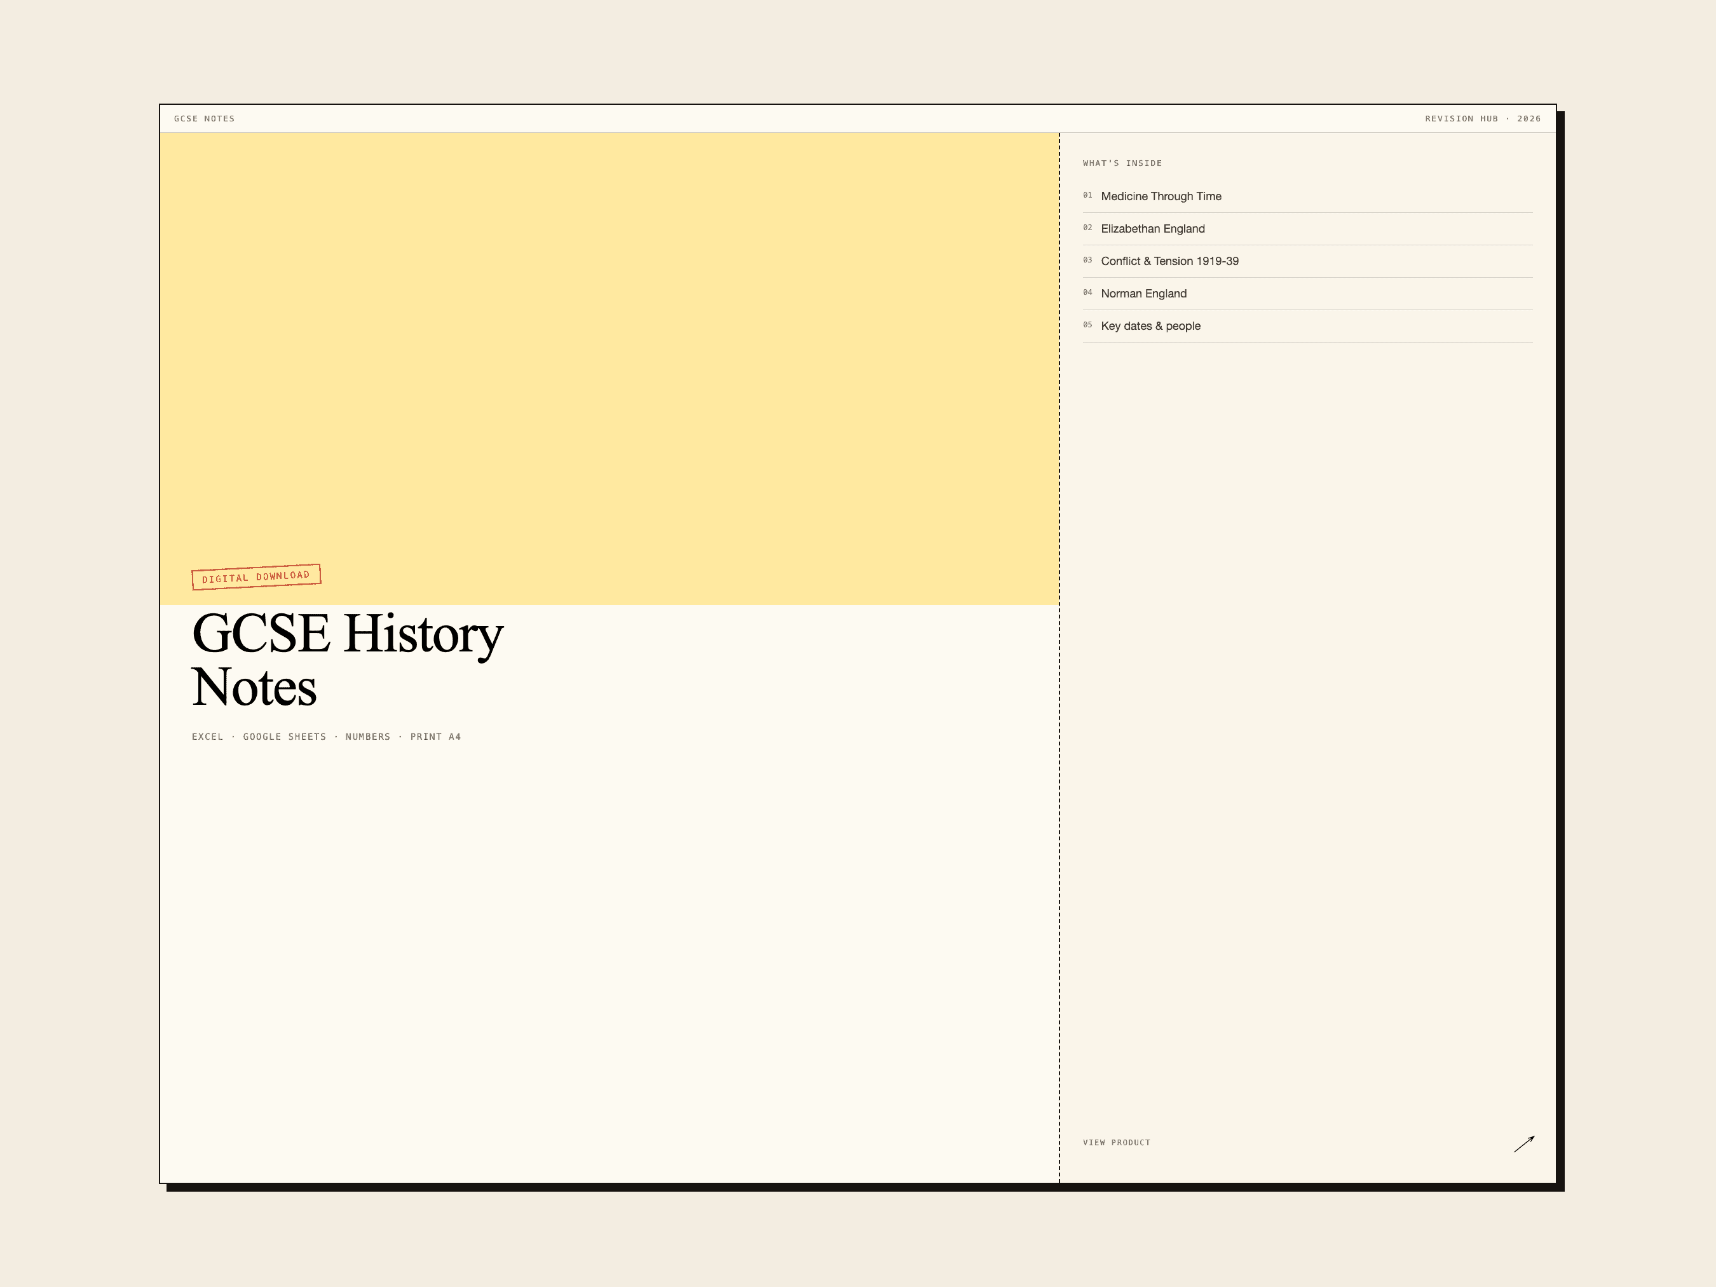This screenshot has width=1716, height=1287.
Task: Click the Digital Download stamp badge
Action: coord(256,577)
